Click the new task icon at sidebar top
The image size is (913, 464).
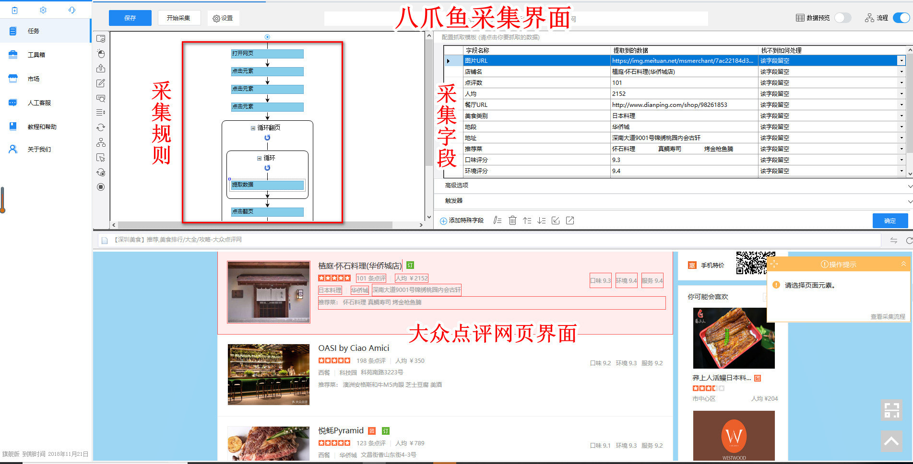[14, 10]
